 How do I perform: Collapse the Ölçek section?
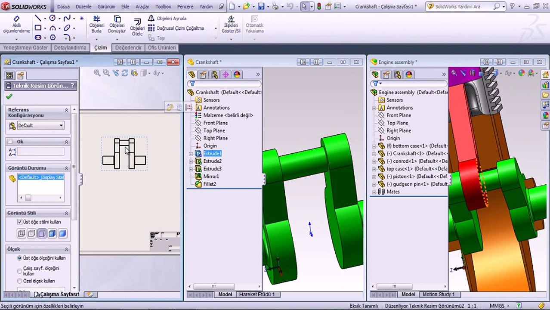(66, 249)
